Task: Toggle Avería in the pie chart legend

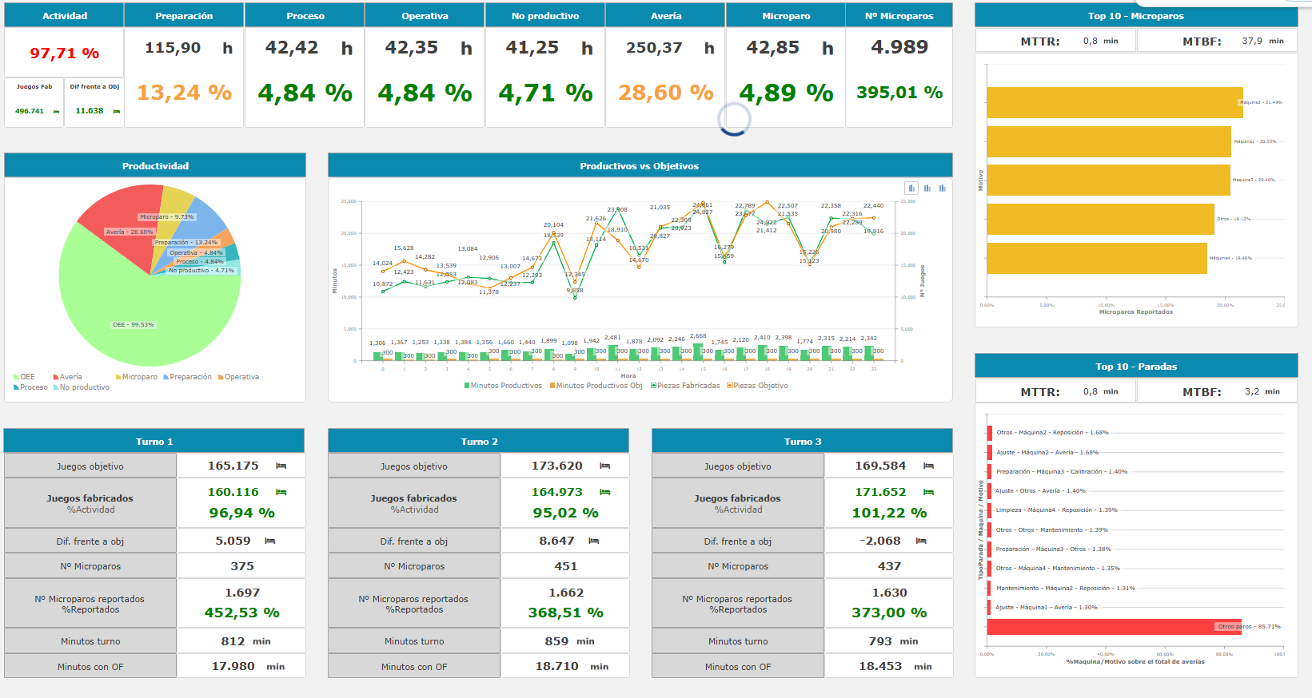Action: [x=70, y=377]
